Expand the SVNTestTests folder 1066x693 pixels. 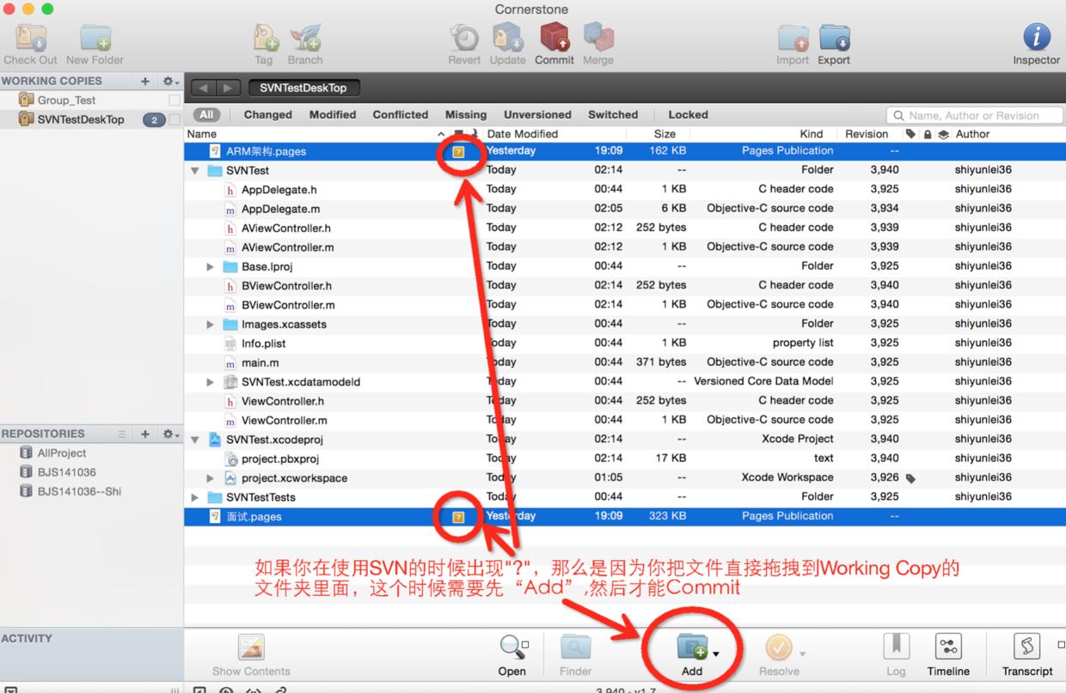pos(195,497)
